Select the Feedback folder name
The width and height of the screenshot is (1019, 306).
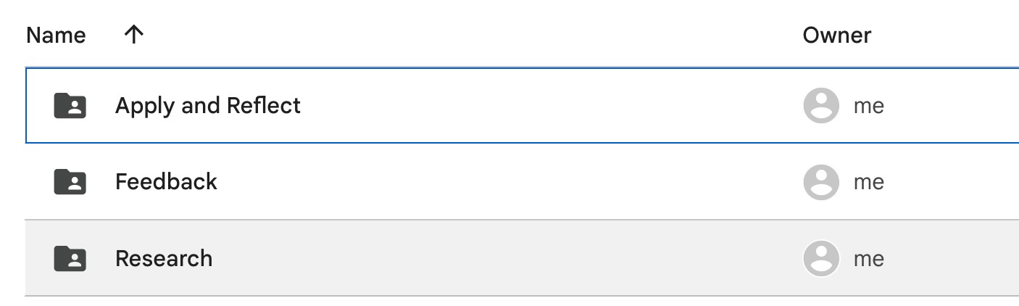[x=166, y=181]
